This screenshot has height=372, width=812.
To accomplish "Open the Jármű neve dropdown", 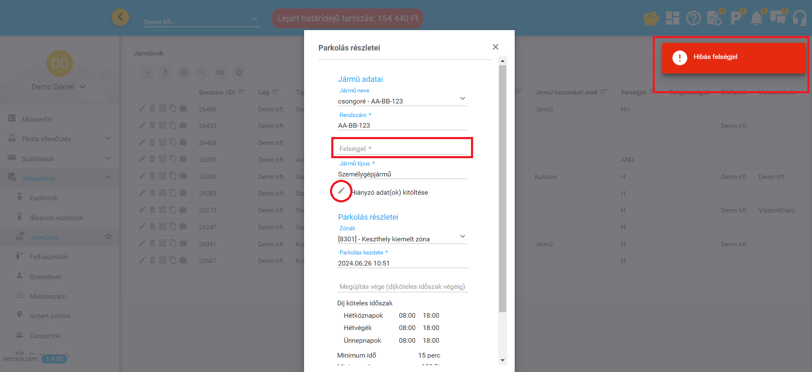I will click(x=462, y=98).
